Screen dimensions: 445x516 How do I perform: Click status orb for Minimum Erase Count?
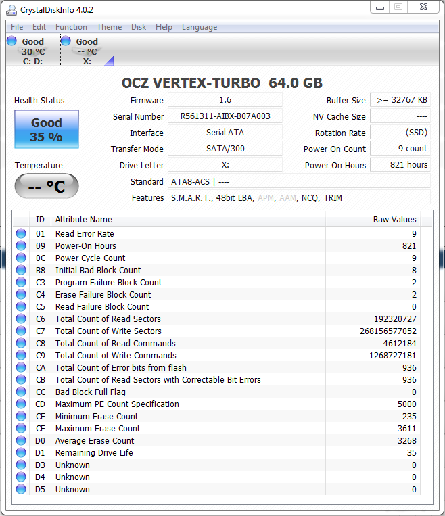21,416
